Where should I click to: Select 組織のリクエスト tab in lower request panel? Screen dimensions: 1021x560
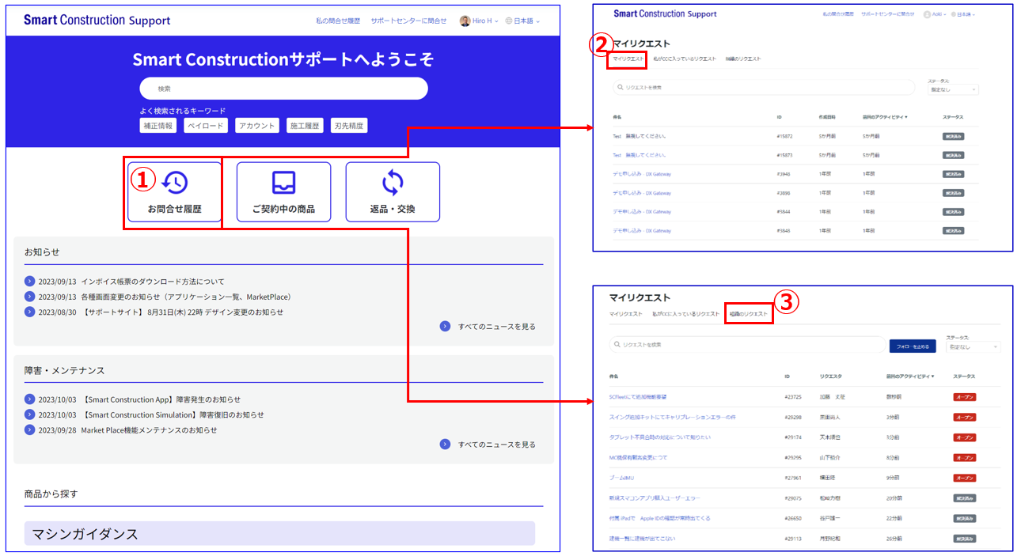pos(749,314)
